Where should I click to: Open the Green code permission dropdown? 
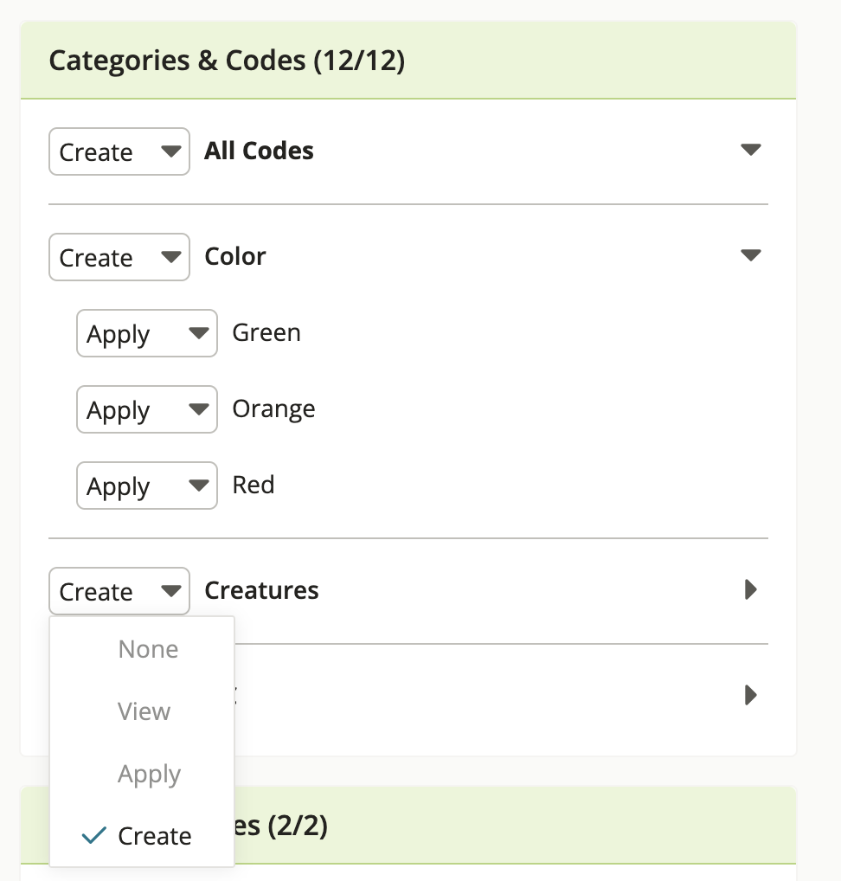coord(147,333)
